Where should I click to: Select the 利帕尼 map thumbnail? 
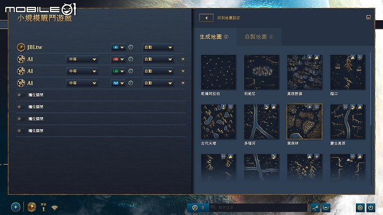coord(262,72)
